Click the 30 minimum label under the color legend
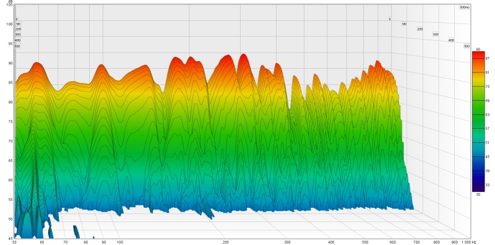The height and width of the screenshot is (245, 495). [478, 195]
